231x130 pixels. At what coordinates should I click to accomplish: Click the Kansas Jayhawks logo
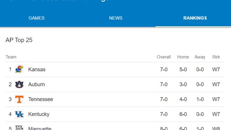[x=19, y=69]
